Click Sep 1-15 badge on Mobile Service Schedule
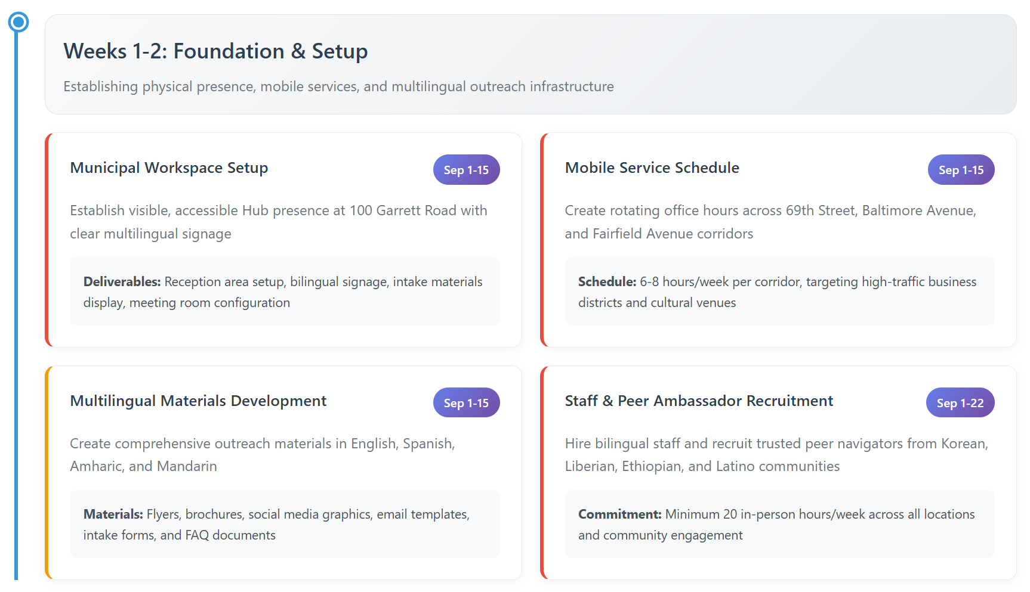 tap(960, 170)
